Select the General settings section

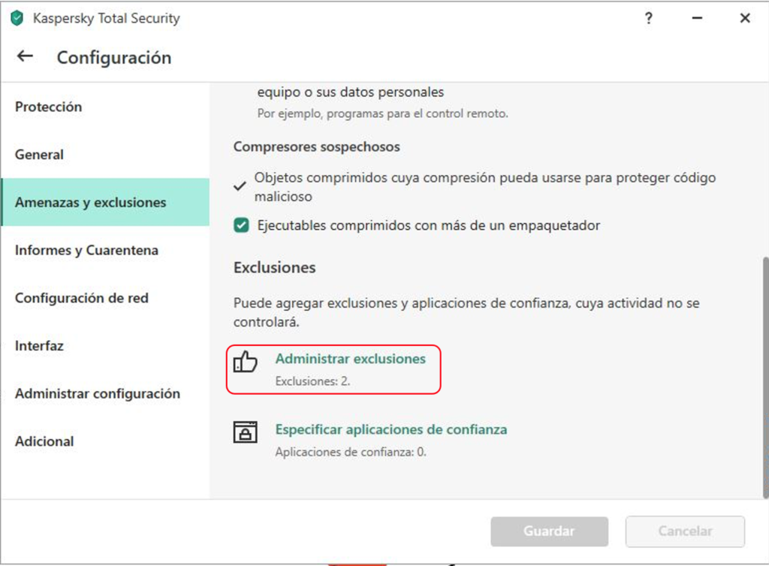(39, 155)
